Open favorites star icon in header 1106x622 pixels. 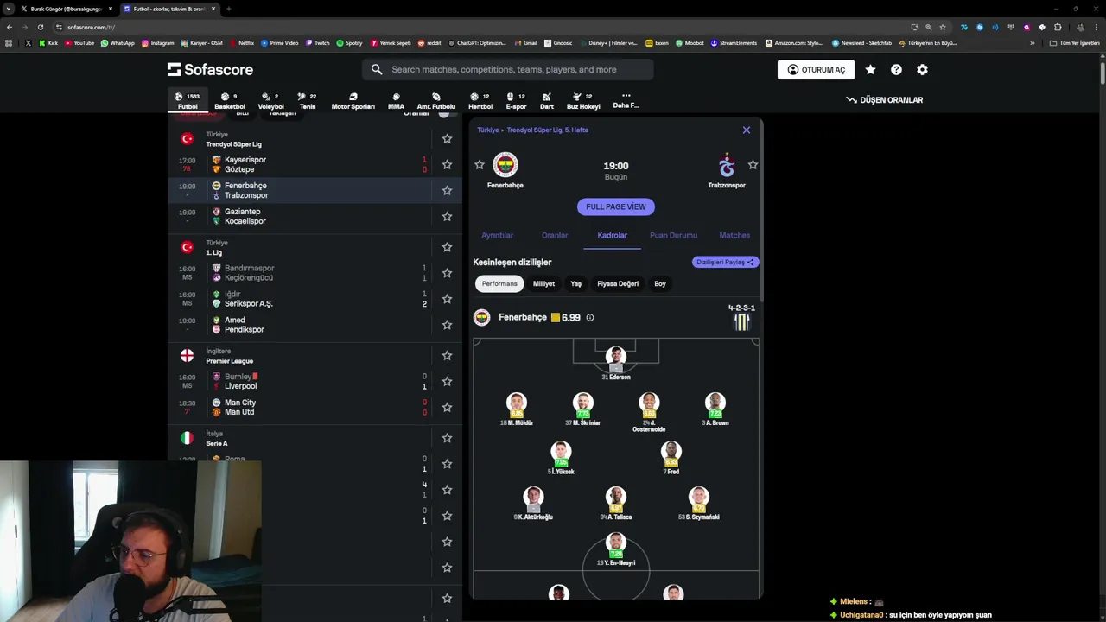[870, 70]
